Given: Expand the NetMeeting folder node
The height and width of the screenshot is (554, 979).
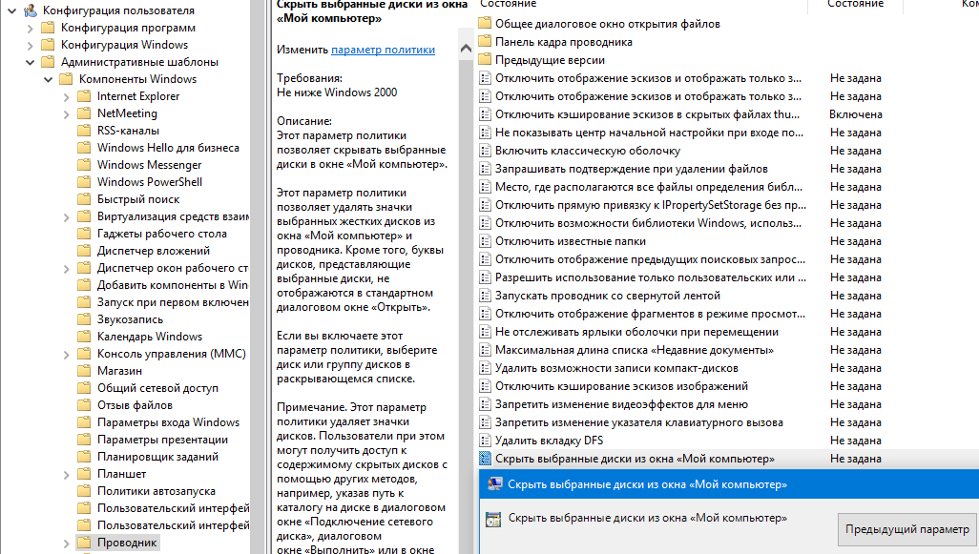Looking at the screenshot, I should click(66, 113).
